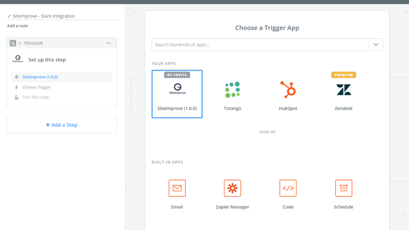Open Siteimprove (1.0.0) step item
Image resolution: width=409 pixels, height=230 pixels.
pos(40,77)
